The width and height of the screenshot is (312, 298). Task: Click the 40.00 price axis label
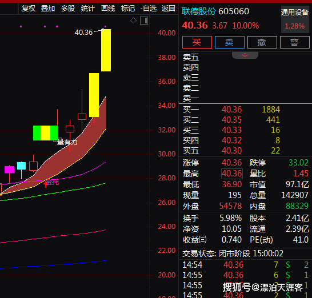coord(167,33)
